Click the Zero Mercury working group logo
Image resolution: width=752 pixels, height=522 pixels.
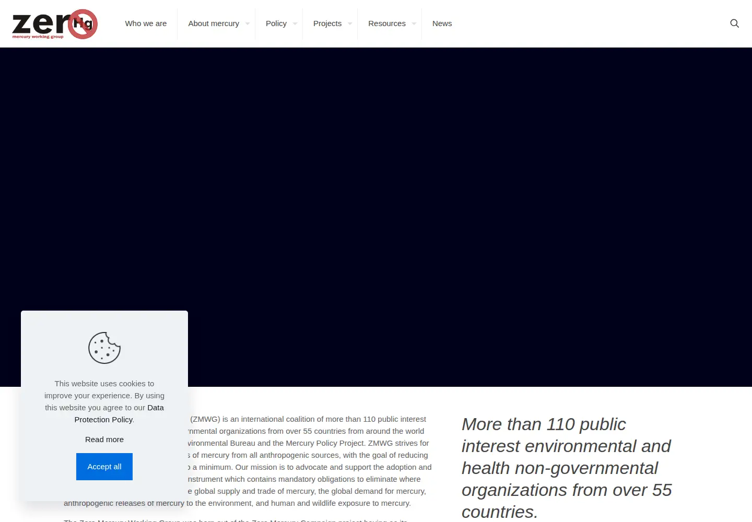(x=55, y=24)
